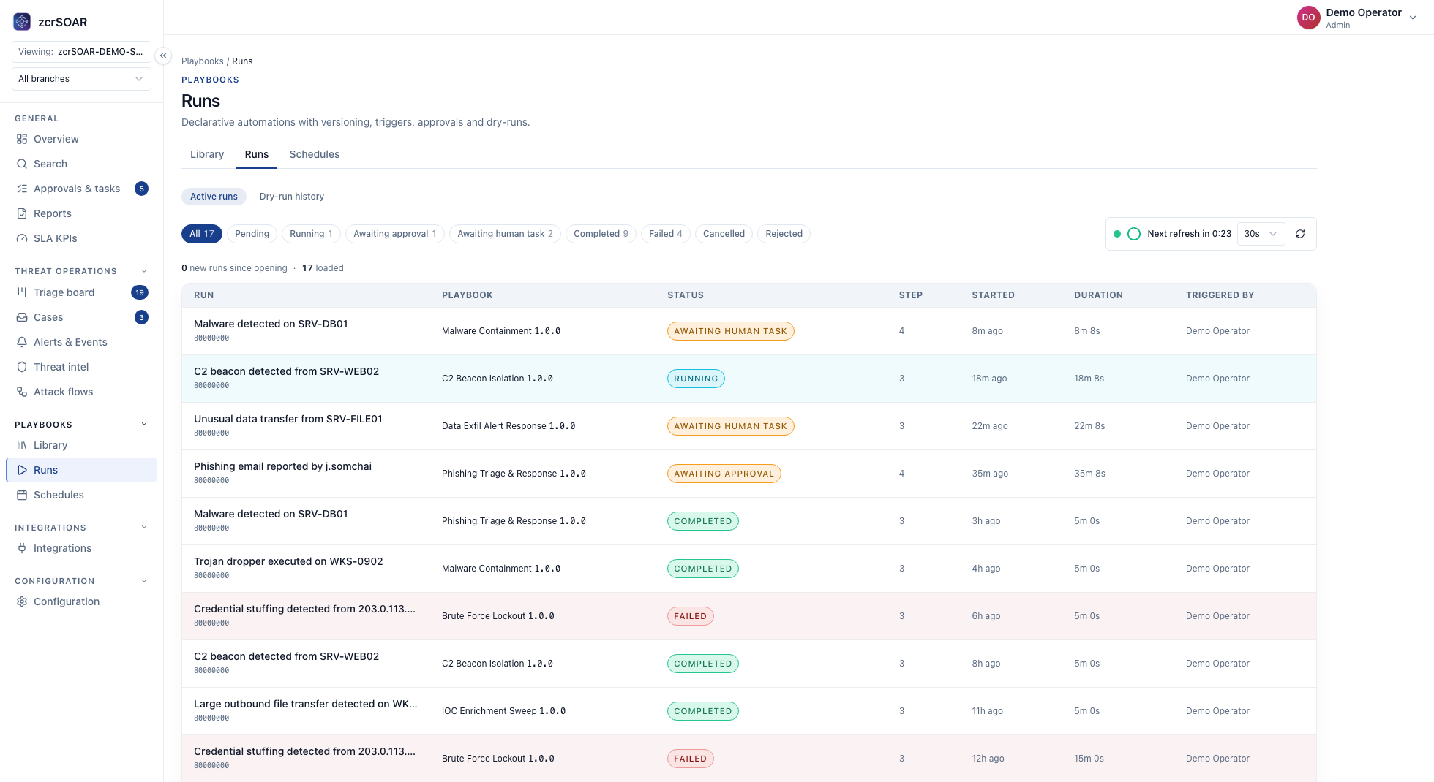This screenshot has width=1434, height=782.
Task: Open Schedules in the sidebar
Action: coord(81,495)
